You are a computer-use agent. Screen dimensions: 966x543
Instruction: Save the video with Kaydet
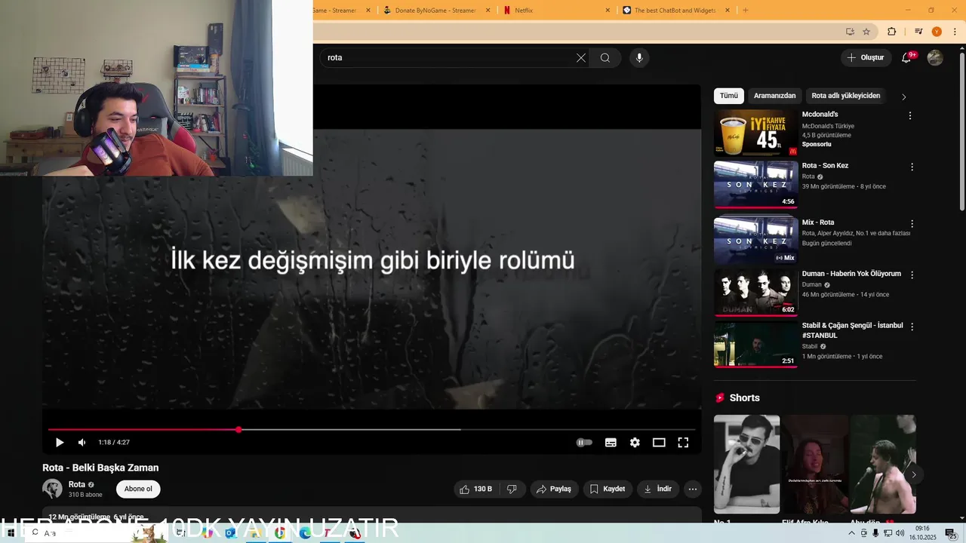point(608,489)
